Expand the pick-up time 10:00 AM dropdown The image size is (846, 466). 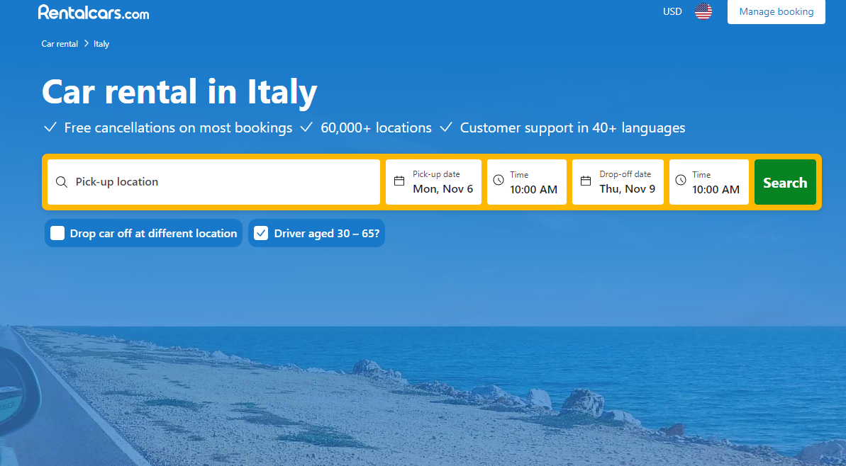click(533, 189)
